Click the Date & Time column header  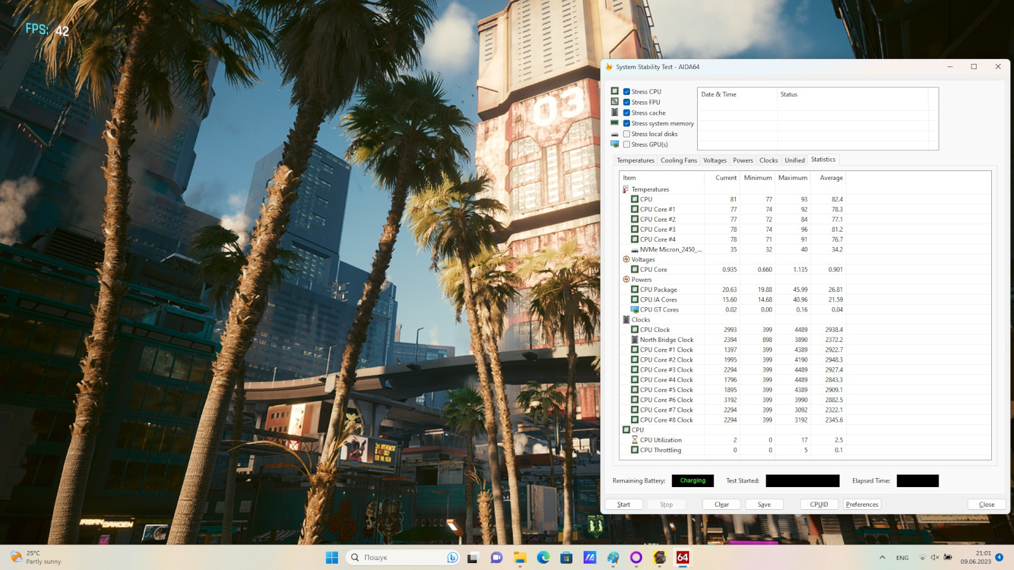point(737,94)
